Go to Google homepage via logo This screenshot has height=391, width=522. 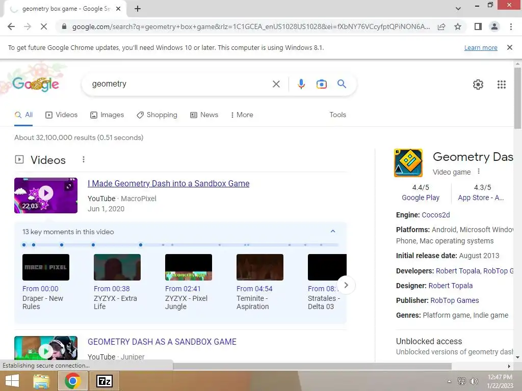(36, 84)
